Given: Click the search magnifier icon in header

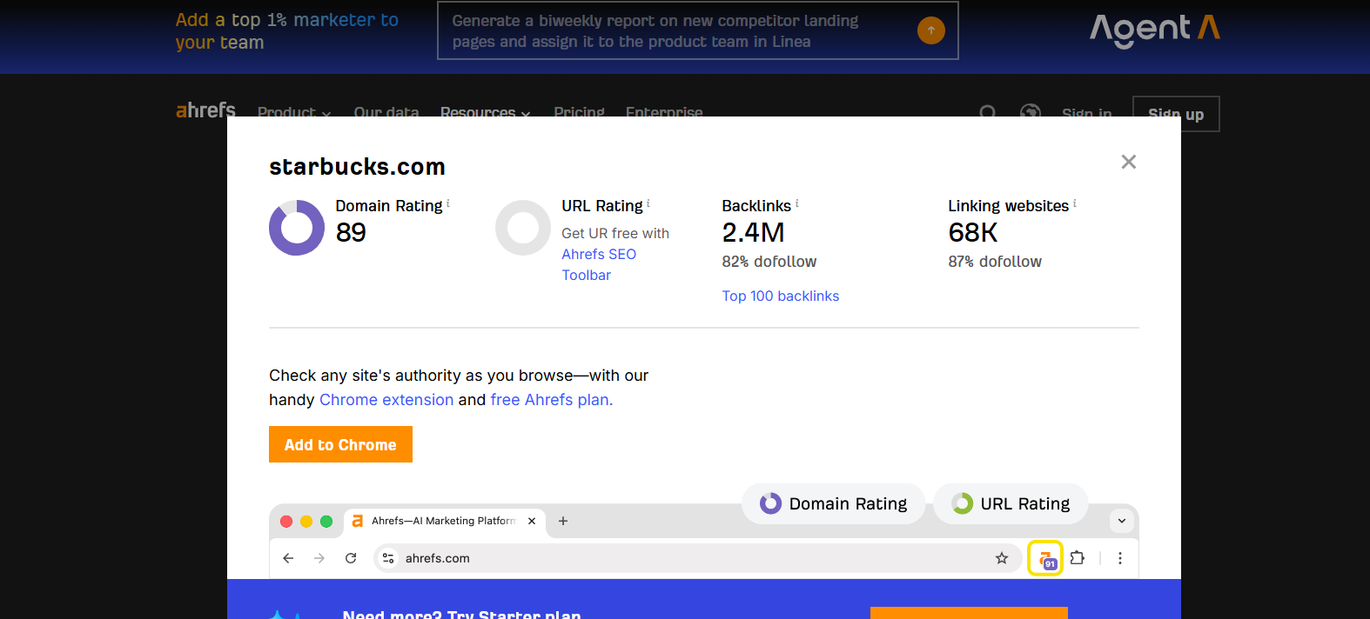Looking at the screenshot, I should point(988,113).
